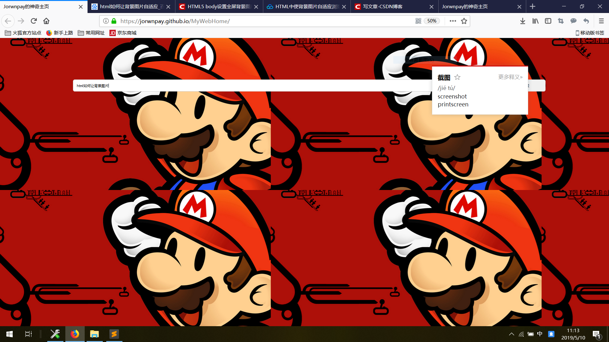
Task: Click the green padlock security icon
Action: [114, 21]
